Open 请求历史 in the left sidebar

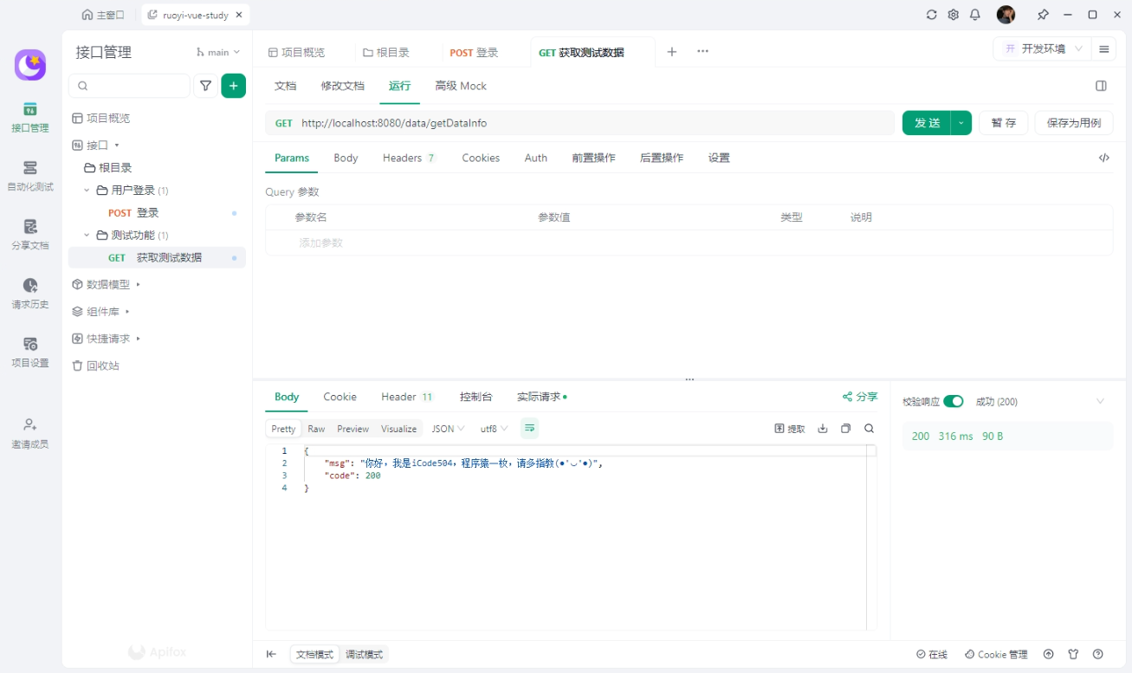[30, 293]
